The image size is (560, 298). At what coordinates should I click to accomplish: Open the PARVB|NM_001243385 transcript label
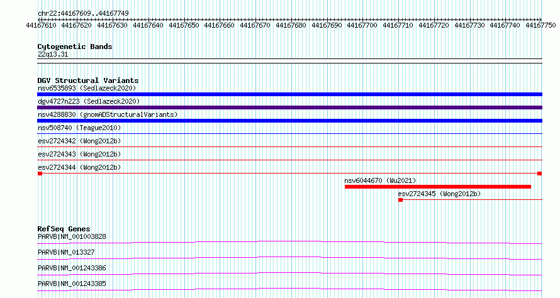72,284
